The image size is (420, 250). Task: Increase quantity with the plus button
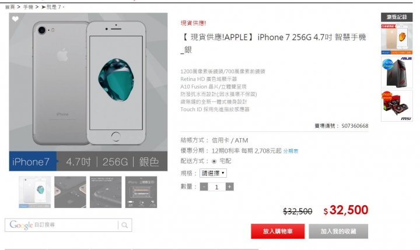click(x=230, y=186)
